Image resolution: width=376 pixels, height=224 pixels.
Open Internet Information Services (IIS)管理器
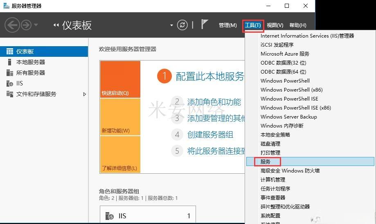coord(307,36)
